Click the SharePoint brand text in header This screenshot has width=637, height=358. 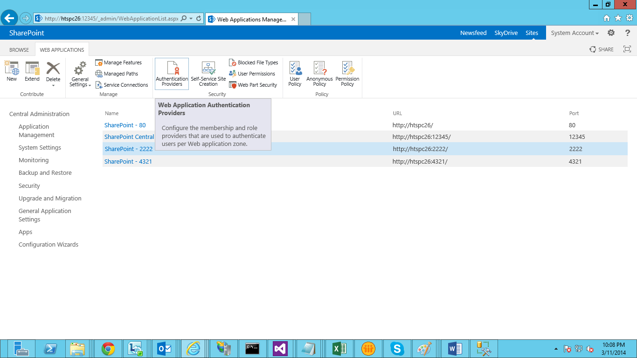point(27,33)
